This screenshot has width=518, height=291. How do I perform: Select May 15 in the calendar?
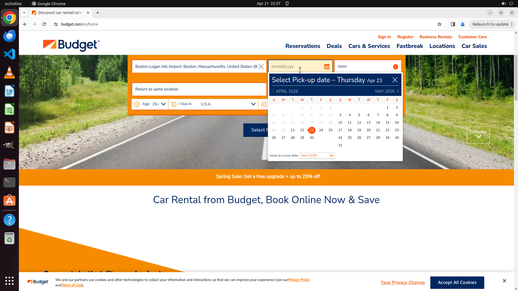[x=387, y=123]
